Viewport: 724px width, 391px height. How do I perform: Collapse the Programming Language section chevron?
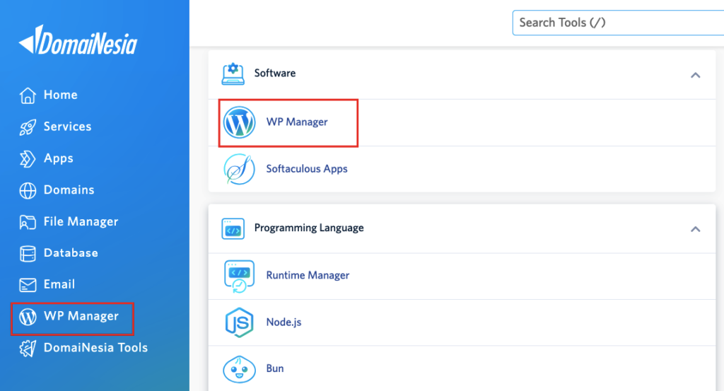click(696, 229)
